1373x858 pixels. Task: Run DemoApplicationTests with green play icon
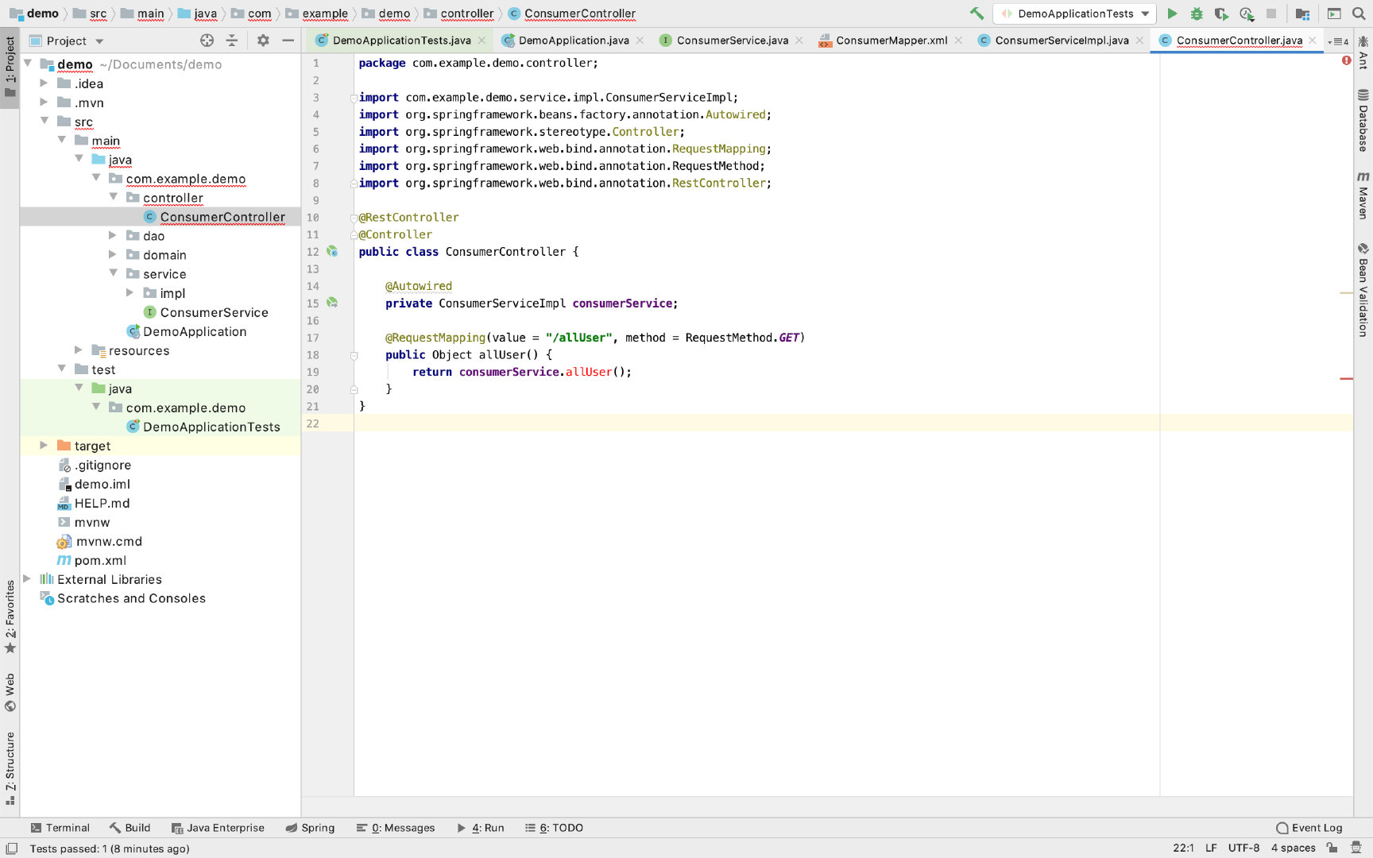[x=1172, y=14]
